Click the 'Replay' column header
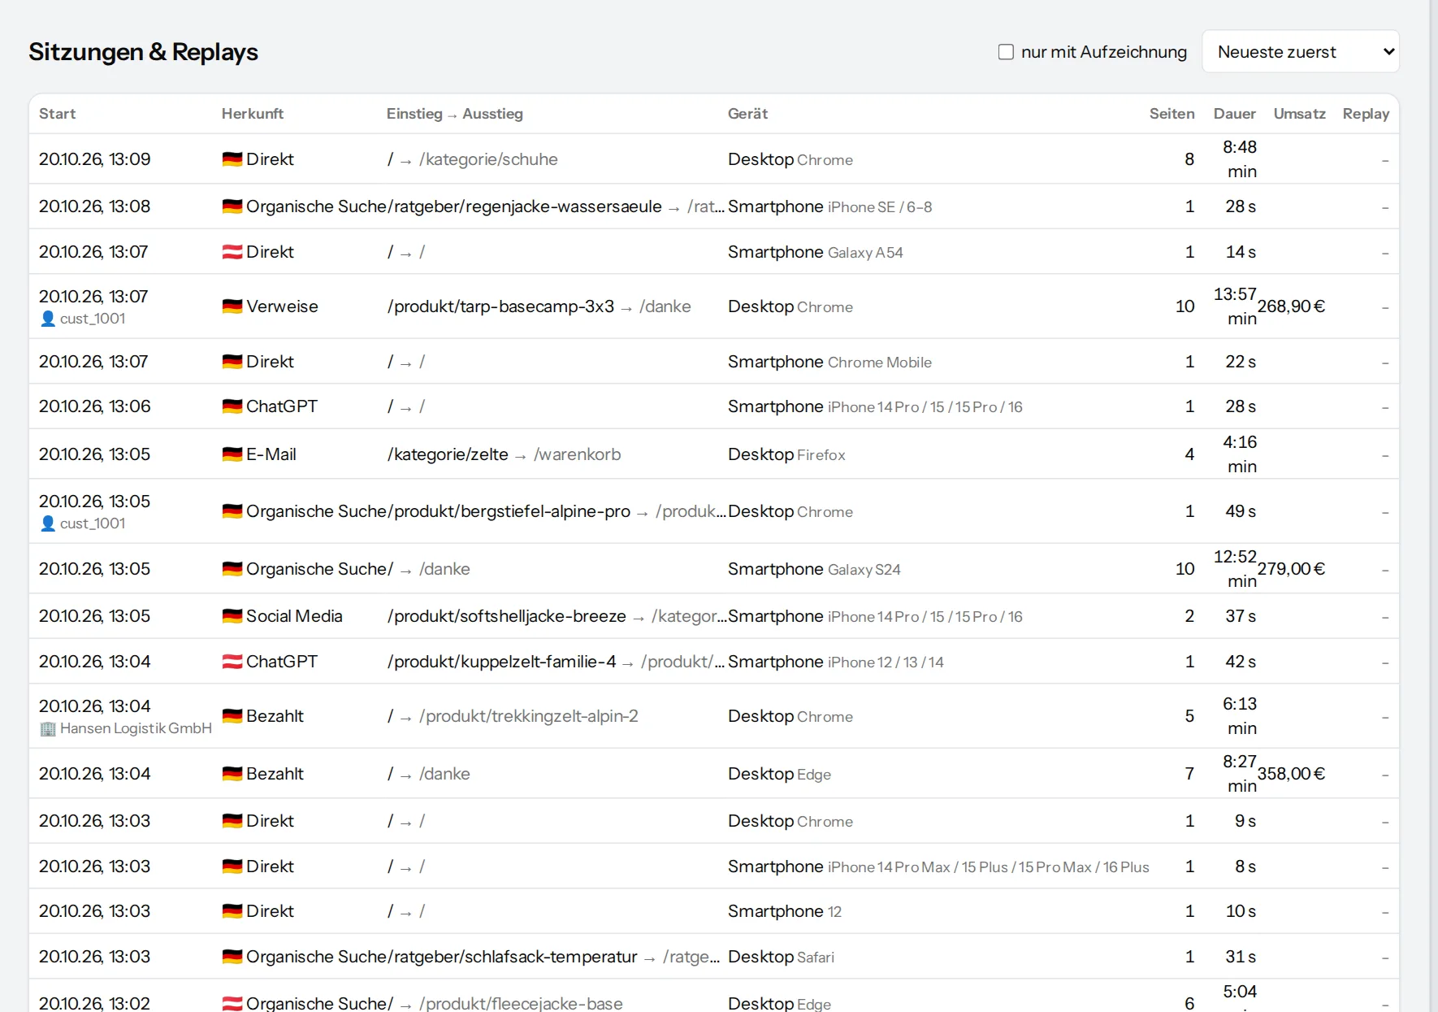Viewport: 1438px width, 1012px height. (1366, 114)
